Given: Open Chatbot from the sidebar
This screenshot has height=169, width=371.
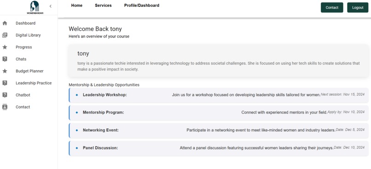Looking at the screenshot, I should tap(23, 95).
